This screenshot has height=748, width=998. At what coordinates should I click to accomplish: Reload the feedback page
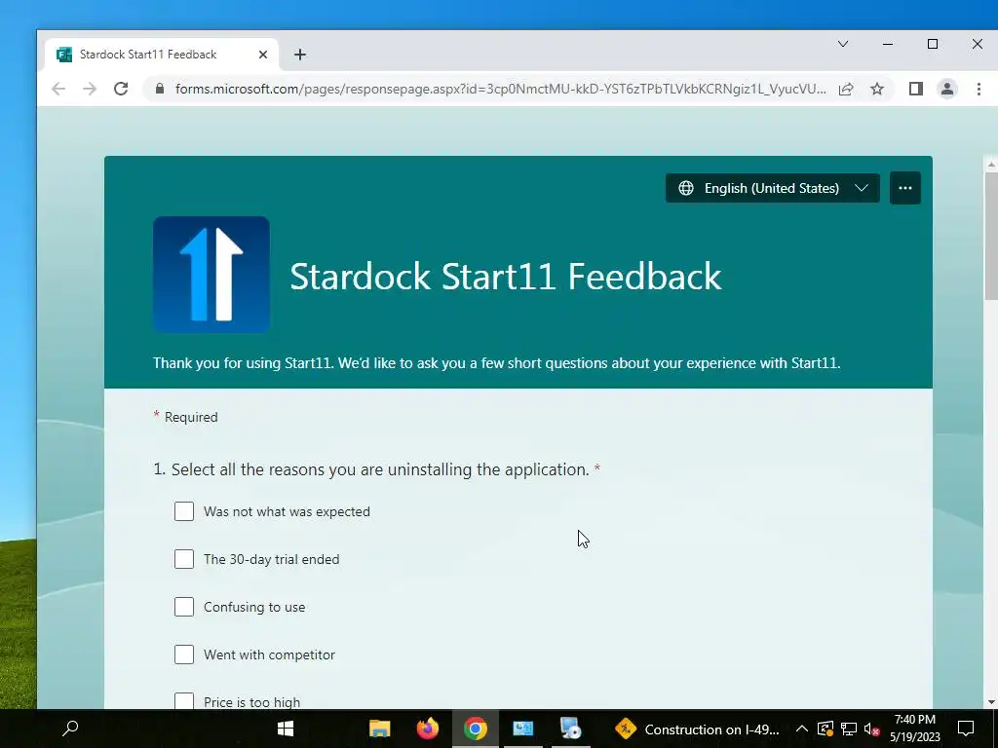click(121, 89)
